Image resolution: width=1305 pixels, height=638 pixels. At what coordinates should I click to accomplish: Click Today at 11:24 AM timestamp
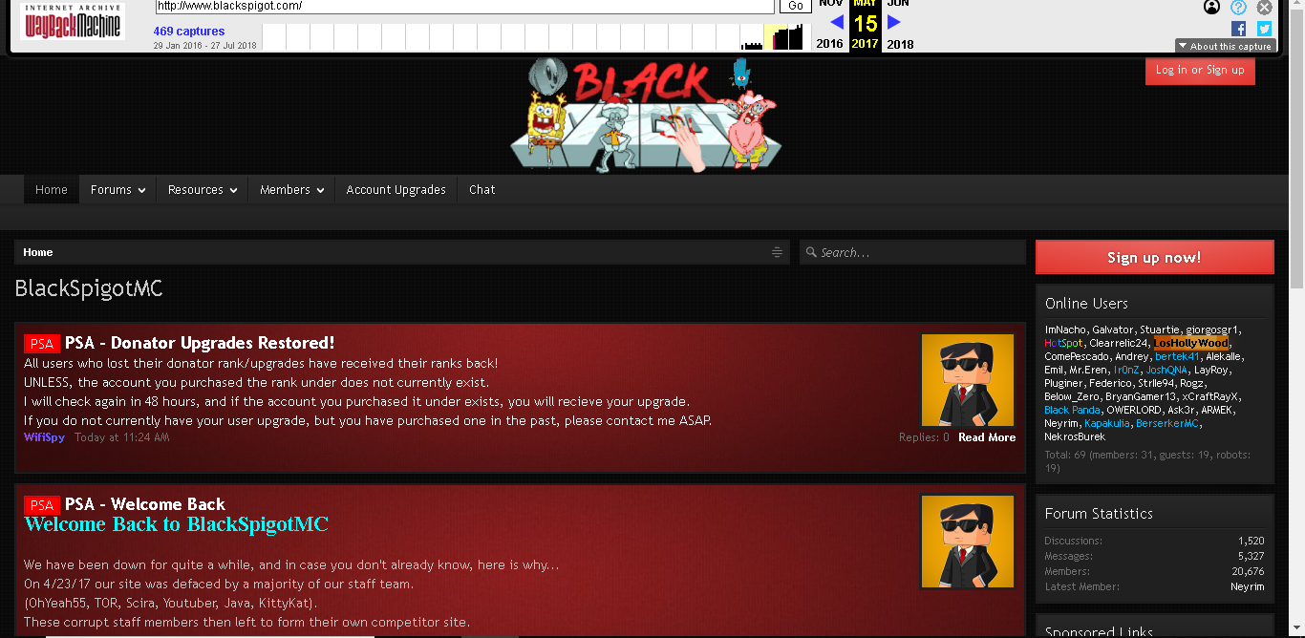[x=121, y=437]
